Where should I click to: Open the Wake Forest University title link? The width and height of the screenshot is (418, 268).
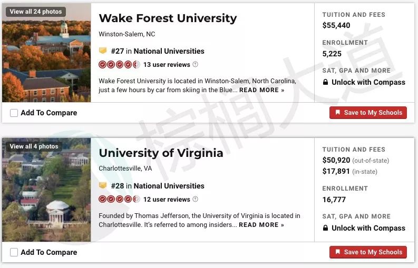[x=168, y=18]
